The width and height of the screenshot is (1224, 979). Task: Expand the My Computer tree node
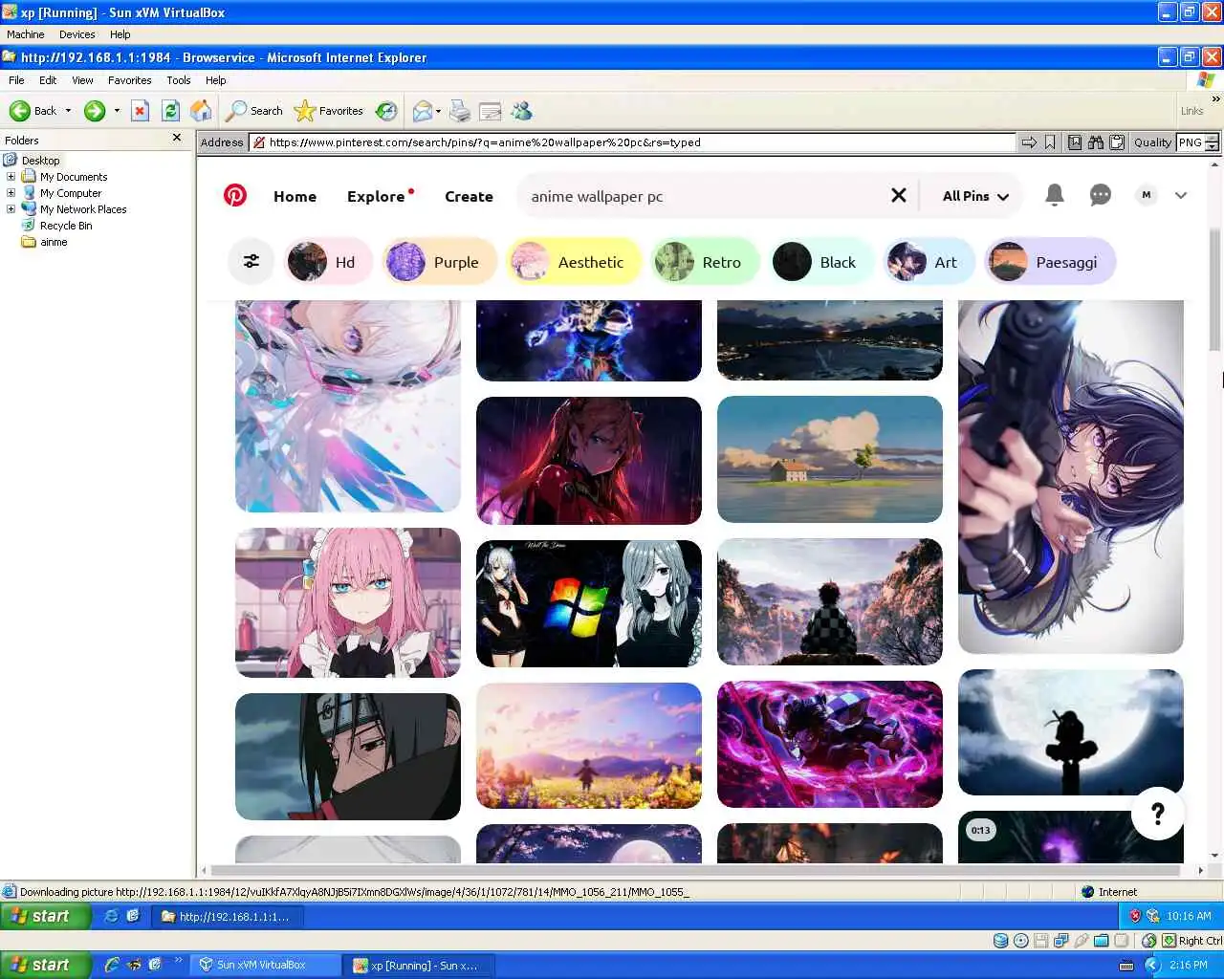click(x=11, y=193)
